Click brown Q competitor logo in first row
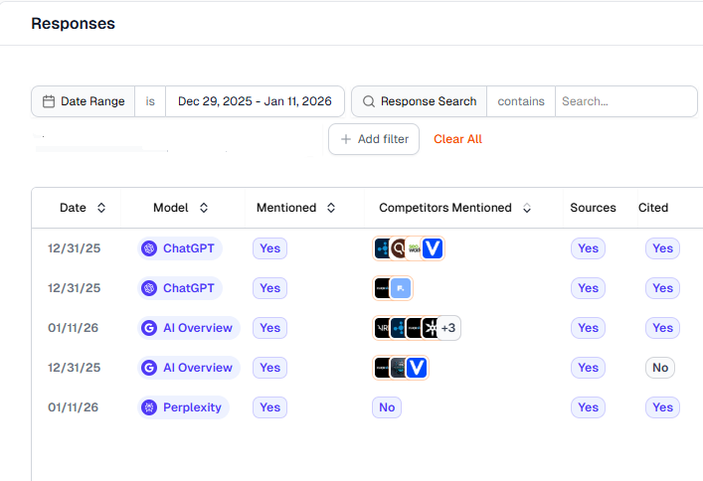703x481 pixels. click(x=399, y=248)
